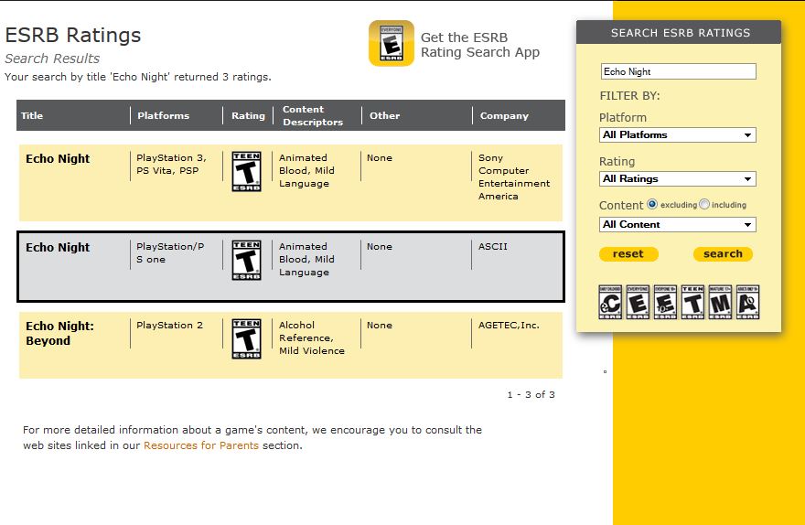Sort by the Platforms column header
The image size is (805, 525).
pos(163,115)
